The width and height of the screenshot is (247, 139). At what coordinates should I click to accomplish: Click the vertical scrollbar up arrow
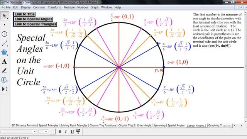click(245, 12)
